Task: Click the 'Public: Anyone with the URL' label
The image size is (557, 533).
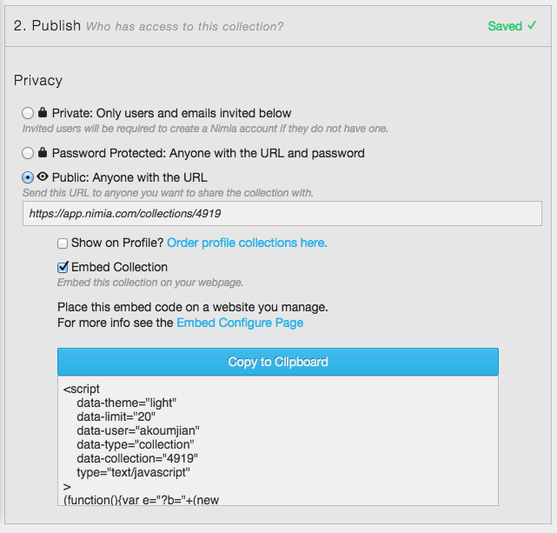Action: [x=129, y=177]
